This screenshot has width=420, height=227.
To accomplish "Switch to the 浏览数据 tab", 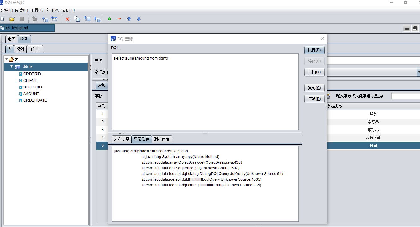I will point(162,139).
